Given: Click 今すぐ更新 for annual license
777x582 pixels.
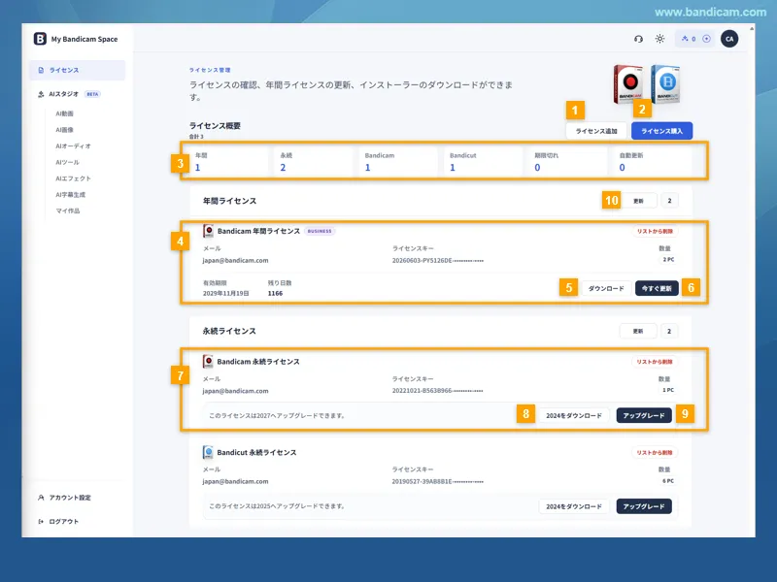Looking at the screenshot, I should click(x=657, y=288).
